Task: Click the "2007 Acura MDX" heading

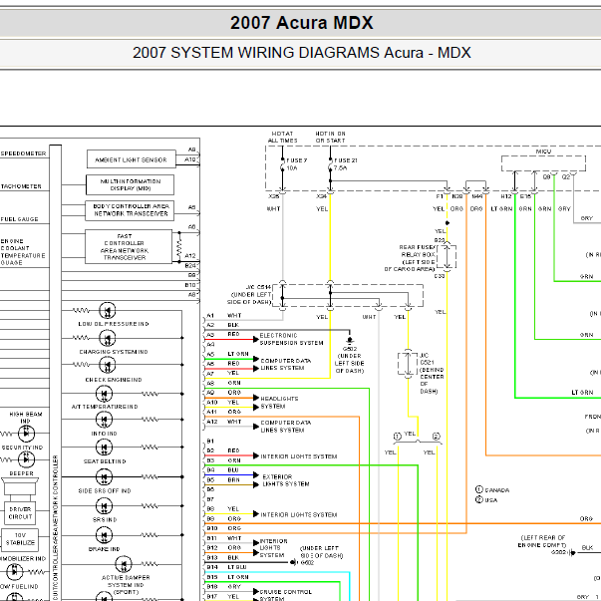Action: [x=302, y=23]
